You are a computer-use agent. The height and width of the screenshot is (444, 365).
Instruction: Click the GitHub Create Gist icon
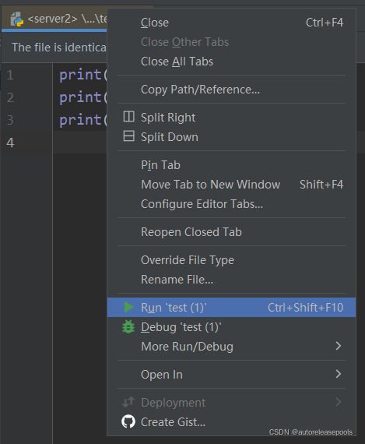(128, 421)
